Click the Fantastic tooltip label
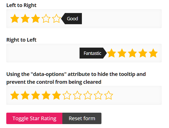This screenshot has height=128, width=169. [x=92, y=53]
